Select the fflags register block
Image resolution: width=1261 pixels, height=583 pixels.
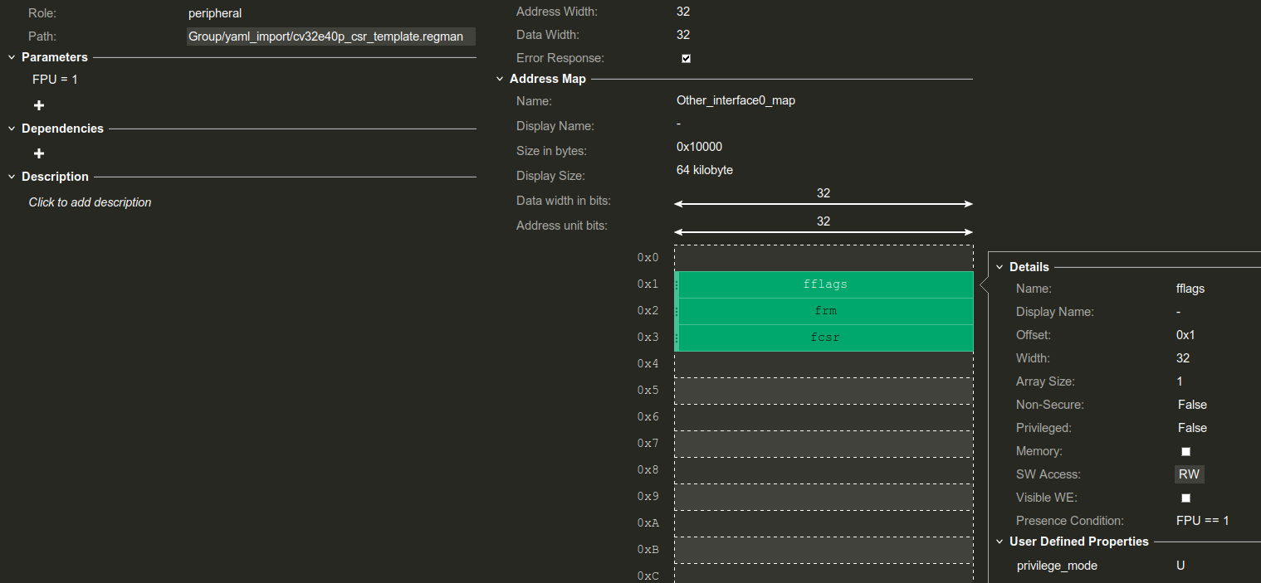(824, 284)
